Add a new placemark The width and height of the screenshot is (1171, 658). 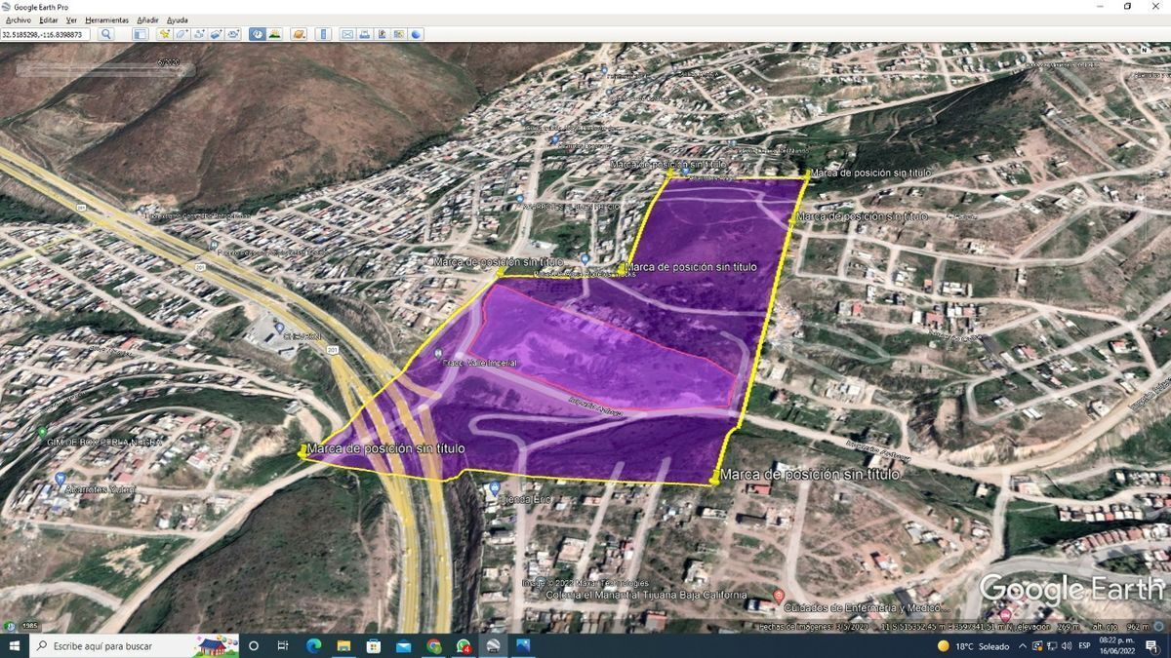[164, 34]
